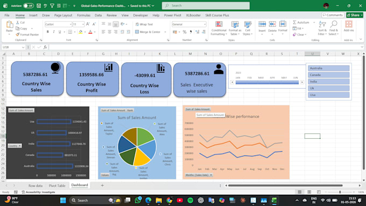Click the Delete cells icon
The width and height of the screenshot is (366, 206).
pyautogui.click(x=272, y=24)
